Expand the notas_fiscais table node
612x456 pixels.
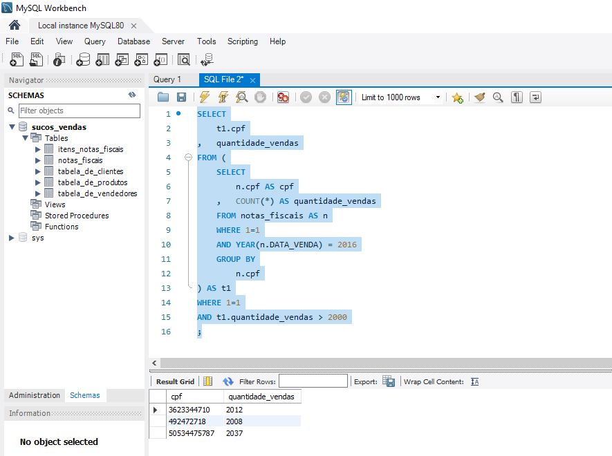click(x=38, y=160)
